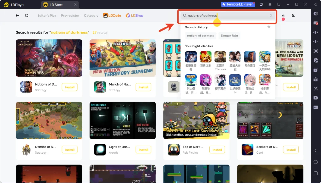
Task: Click Android back triangle in sidebar
Action: 316,151
